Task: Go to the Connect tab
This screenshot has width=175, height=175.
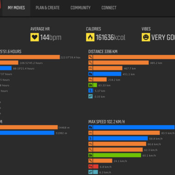Action: point(109,8)
